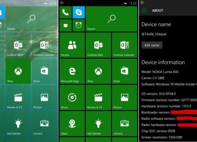
Task: Open Camera tile on left screen
Action: tap(45, 123)
